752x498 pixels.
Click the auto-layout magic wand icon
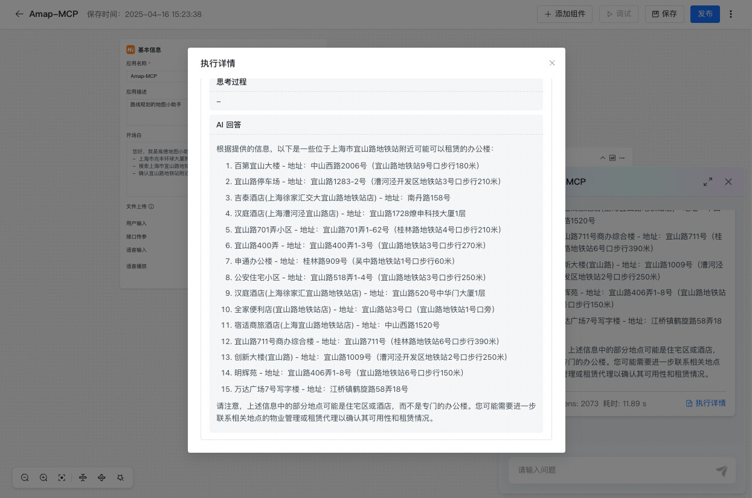[121, 477]
